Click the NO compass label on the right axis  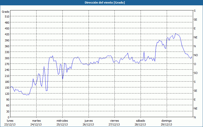tap(196, 55)
